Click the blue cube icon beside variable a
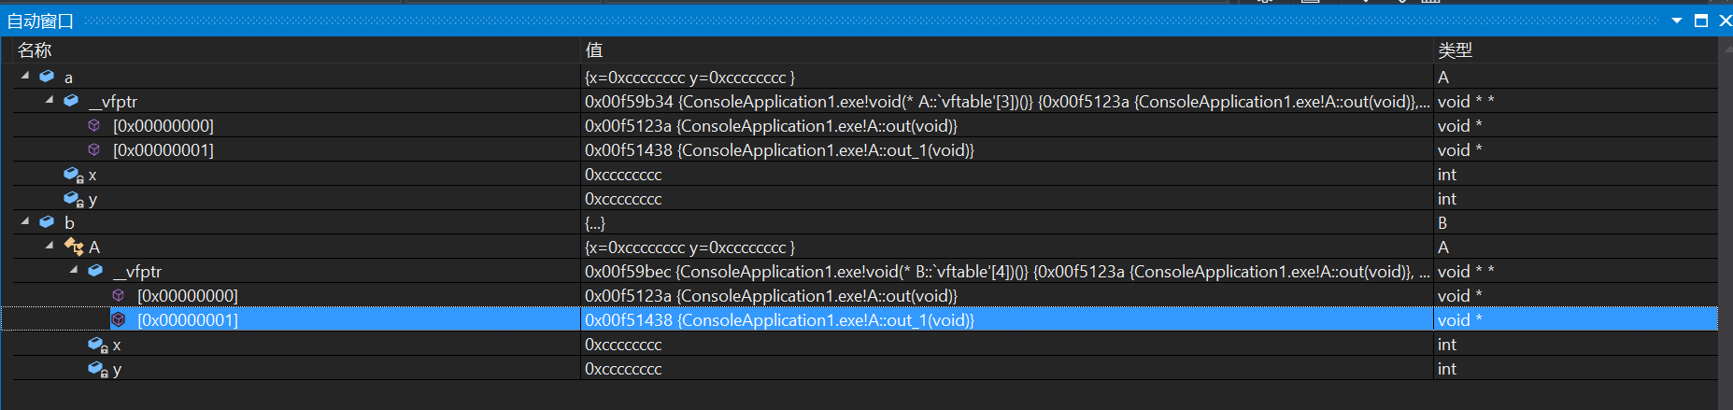1733x410 pixels. [x=47, y=77]
